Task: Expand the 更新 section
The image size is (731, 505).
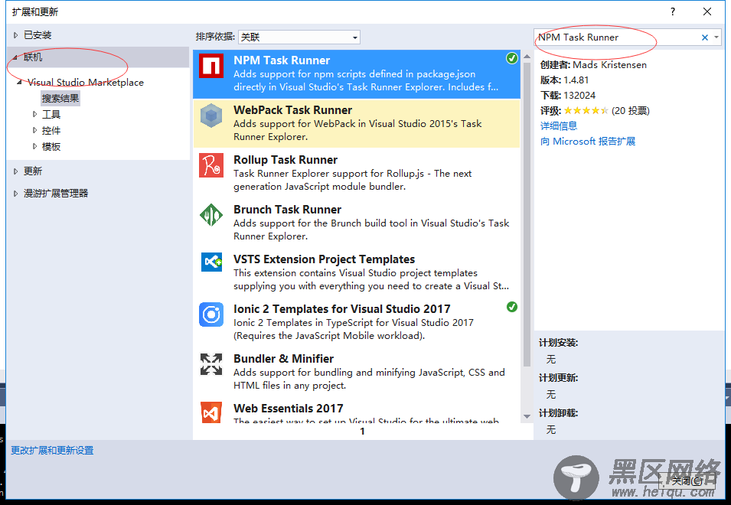Action: pos(15,171)
